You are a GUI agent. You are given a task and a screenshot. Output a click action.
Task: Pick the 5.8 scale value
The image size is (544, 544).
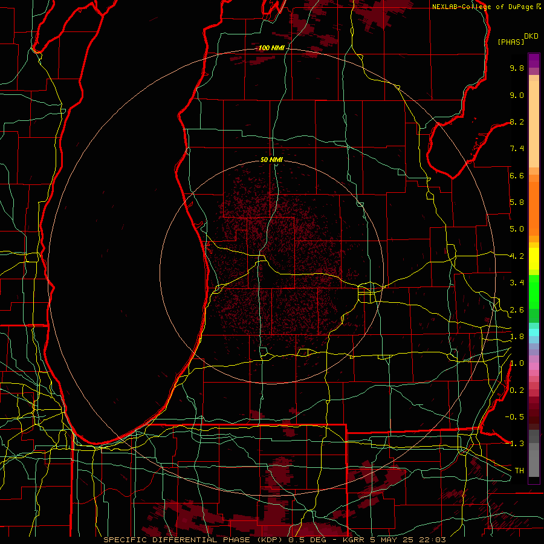click(x=517, y=202)
